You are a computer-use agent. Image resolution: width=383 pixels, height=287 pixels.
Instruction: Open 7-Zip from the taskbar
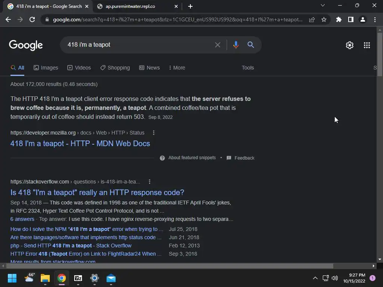(78, 278)
